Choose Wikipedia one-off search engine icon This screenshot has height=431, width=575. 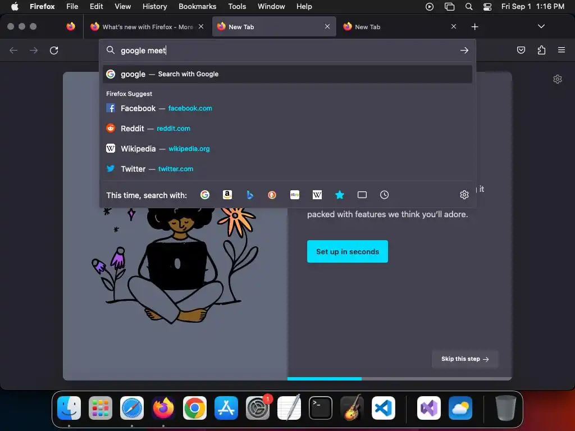[317, 195]
